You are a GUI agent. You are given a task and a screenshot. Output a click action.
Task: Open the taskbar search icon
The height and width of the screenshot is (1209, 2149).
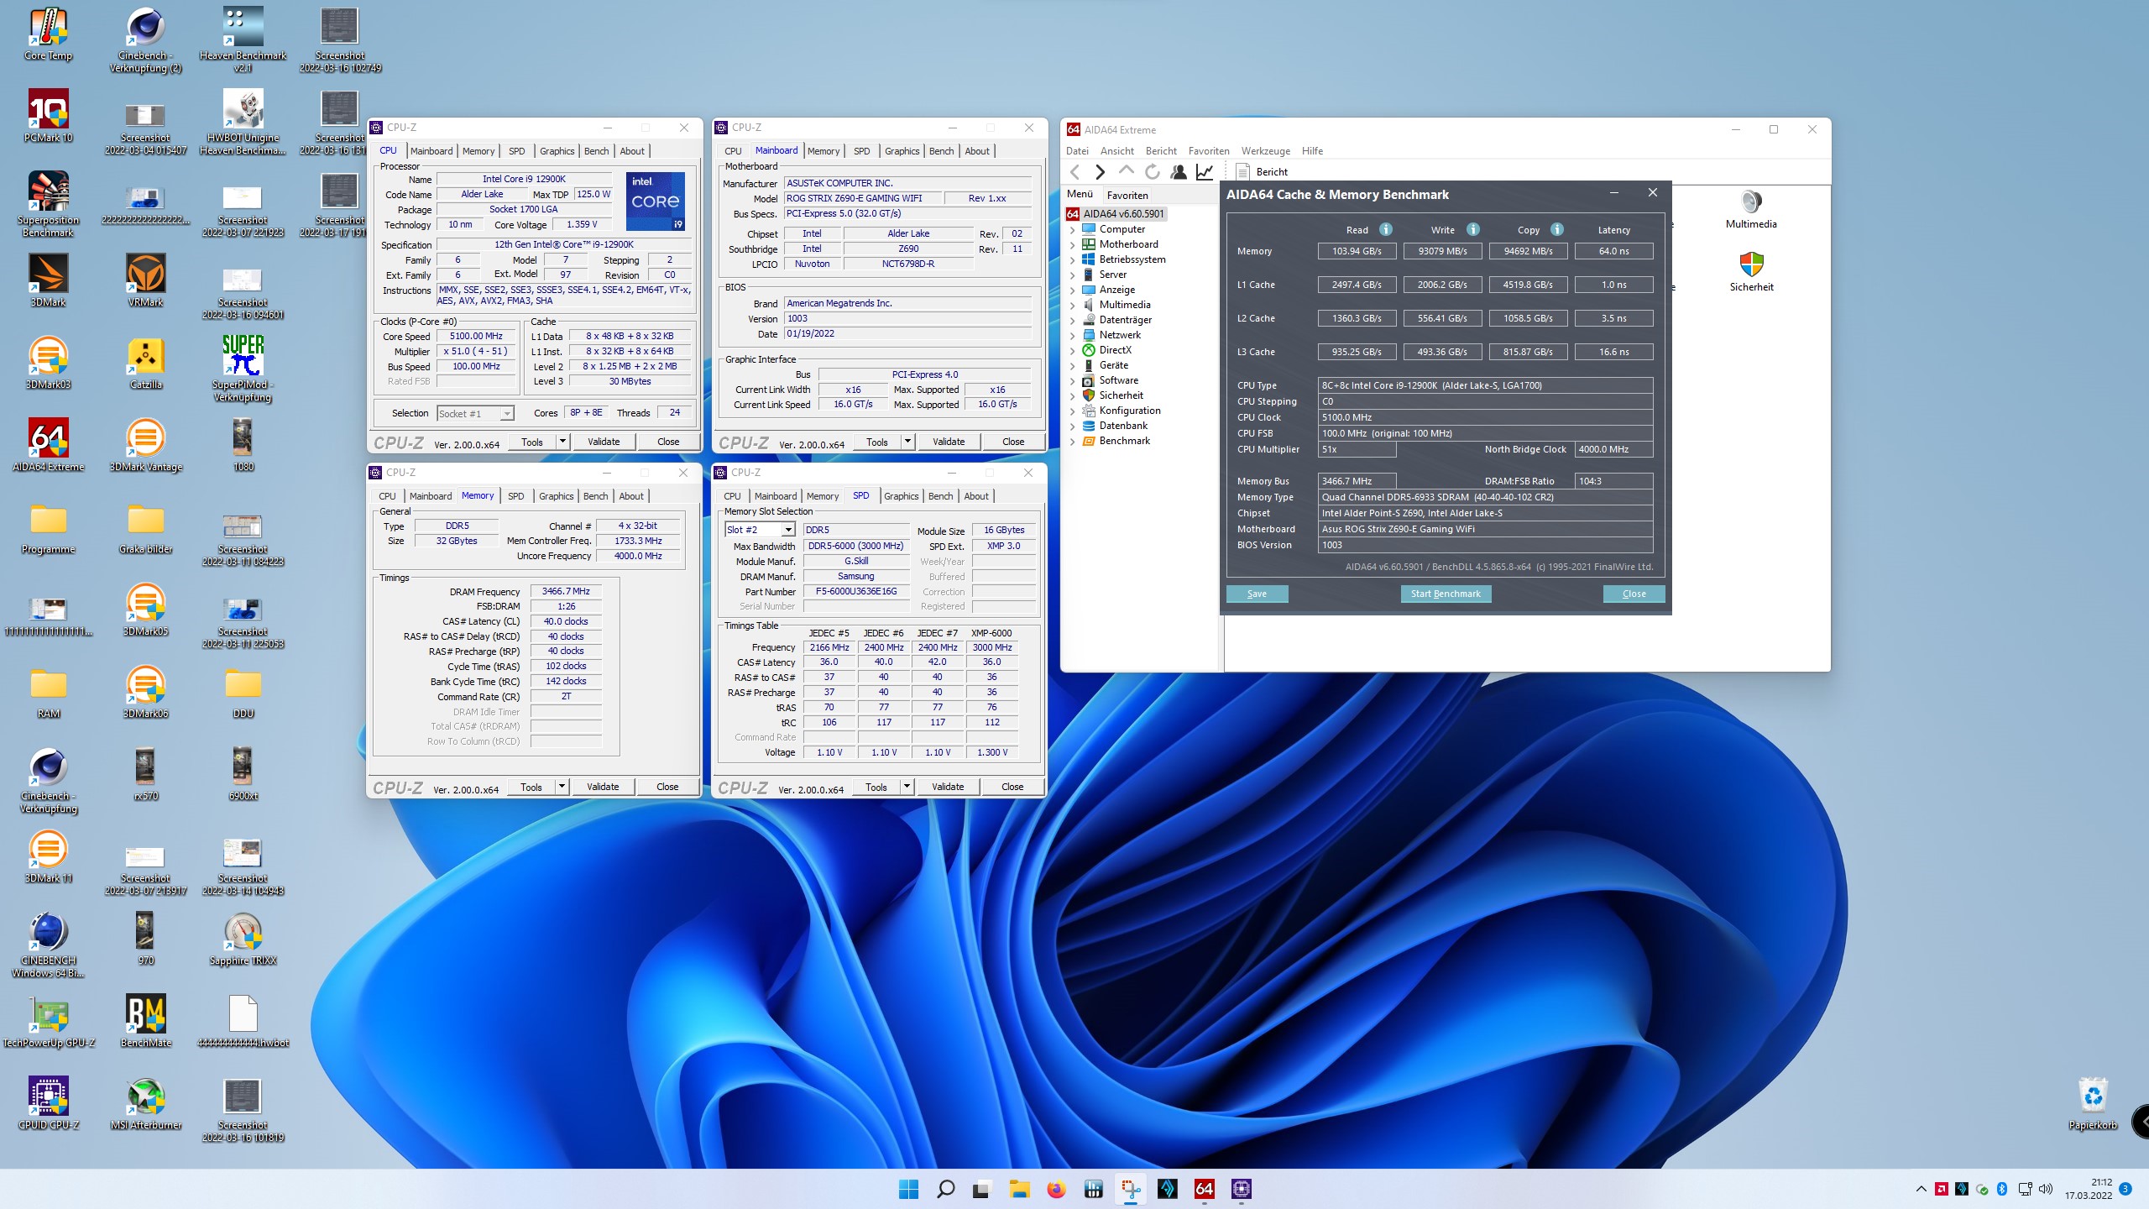[x=945, y=1189]
